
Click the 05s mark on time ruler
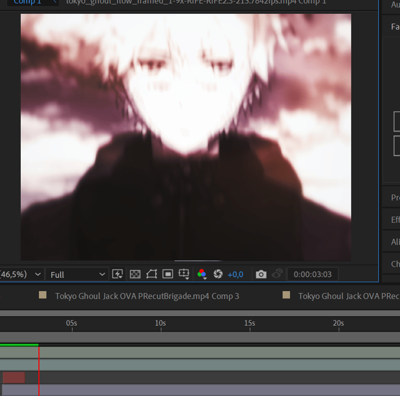[x=71, y=324]
